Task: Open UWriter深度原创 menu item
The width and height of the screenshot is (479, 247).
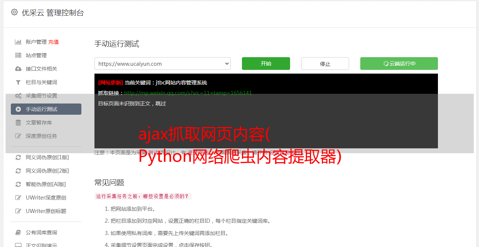Action: [46, 198]
